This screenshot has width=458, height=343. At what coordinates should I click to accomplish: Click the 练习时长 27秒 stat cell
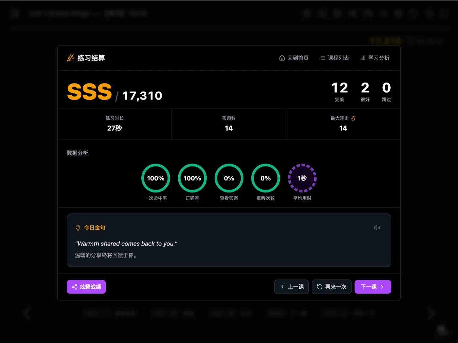coord(114,124)
